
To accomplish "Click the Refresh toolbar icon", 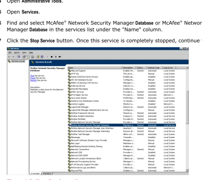I will coord(28,57).
